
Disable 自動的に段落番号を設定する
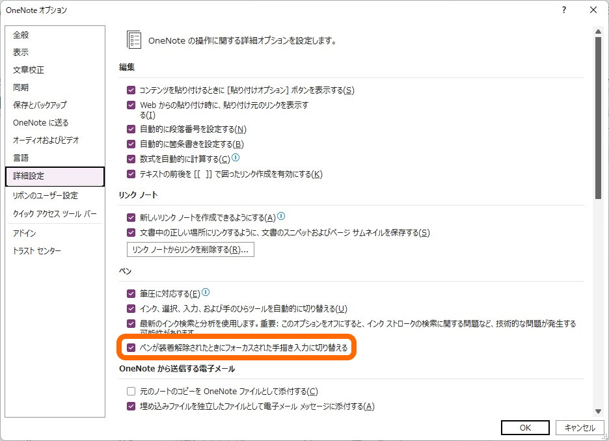(x=130, y=129)
